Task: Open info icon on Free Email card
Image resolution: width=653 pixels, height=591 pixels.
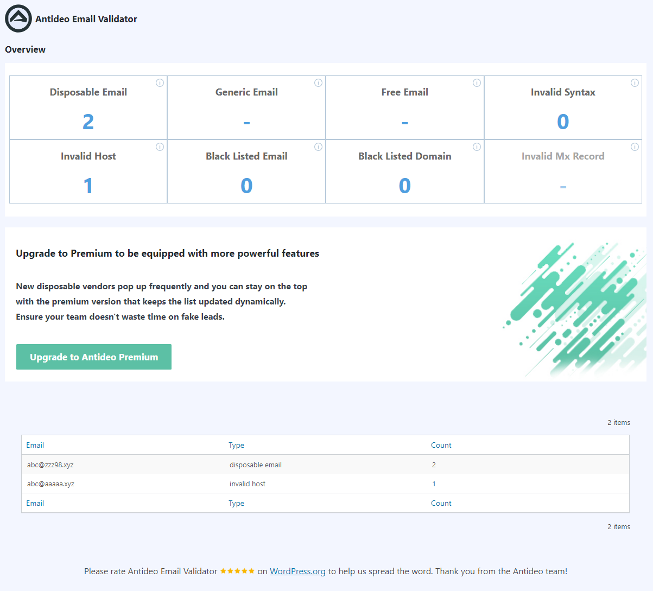Action: pos(477,83)
